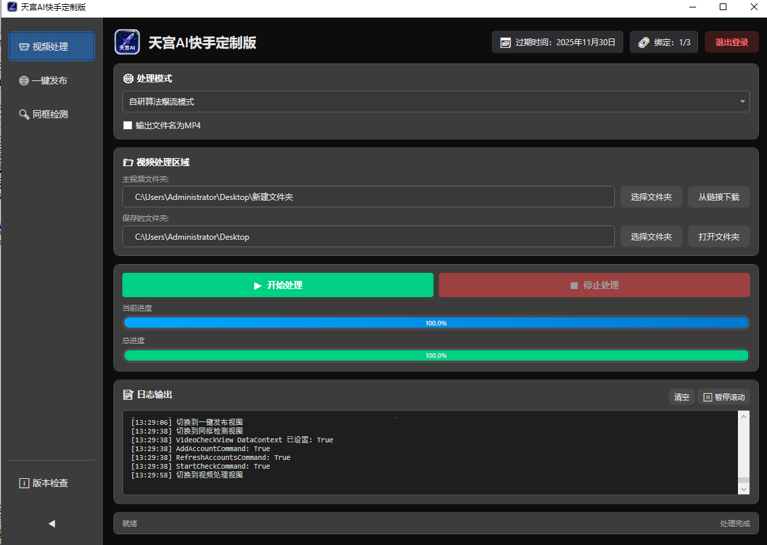767x545 pixels.
Task: Click the dropdown arrow in 处理模式
Action: (743, 102)
